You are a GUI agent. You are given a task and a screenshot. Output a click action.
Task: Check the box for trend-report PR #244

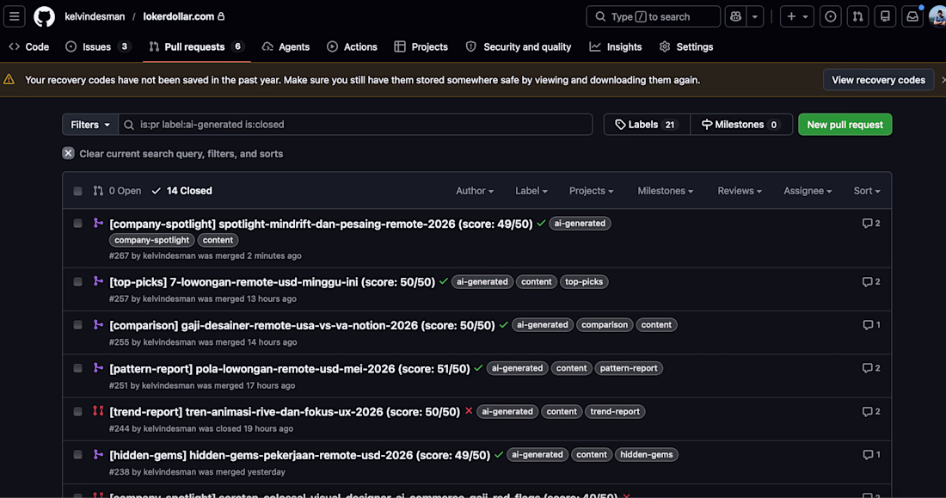coord(77,412)
